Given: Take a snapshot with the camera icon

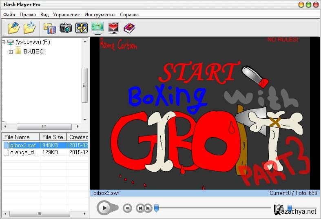Looking at the screenshot, I should pyautogui.click(x=66, y=28).
